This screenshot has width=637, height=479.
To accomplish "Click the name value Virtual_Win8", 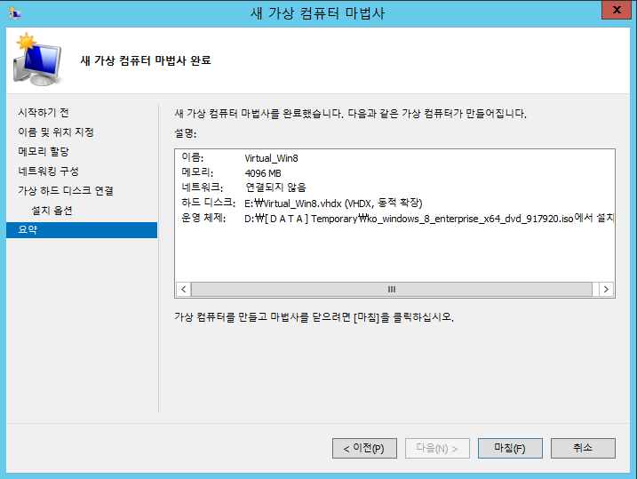I will pos(271,158).
